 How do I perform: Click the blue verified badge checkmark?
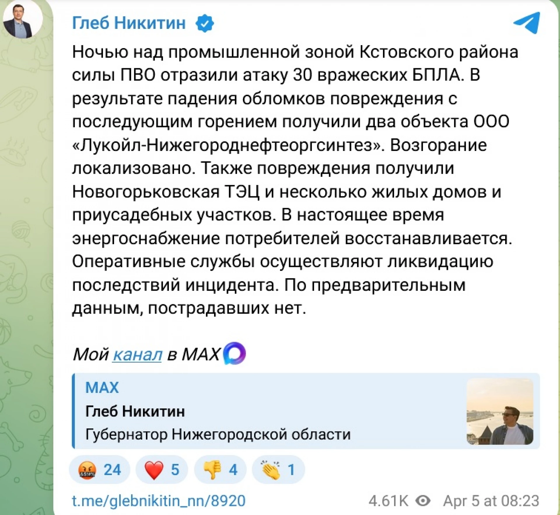coord(205,24)
